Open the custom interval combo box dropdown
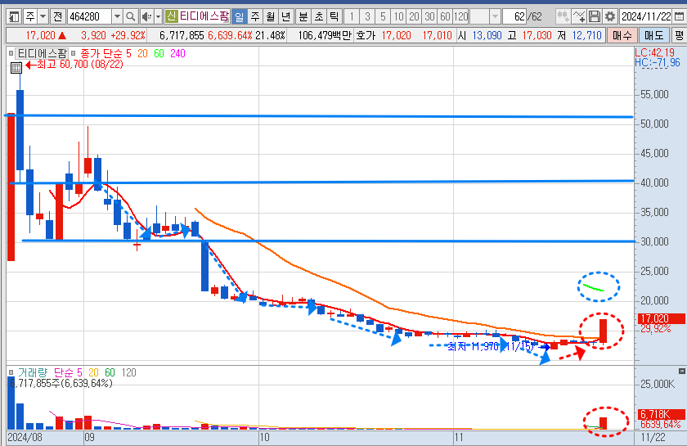This screenshot has width=687, height=446. [x=495, y=16]
